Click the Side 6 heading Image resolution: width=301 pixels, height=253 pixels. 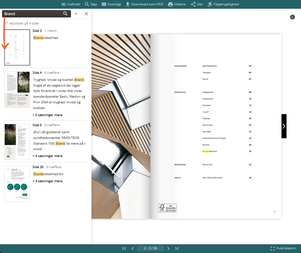click(x=37, y=125)
